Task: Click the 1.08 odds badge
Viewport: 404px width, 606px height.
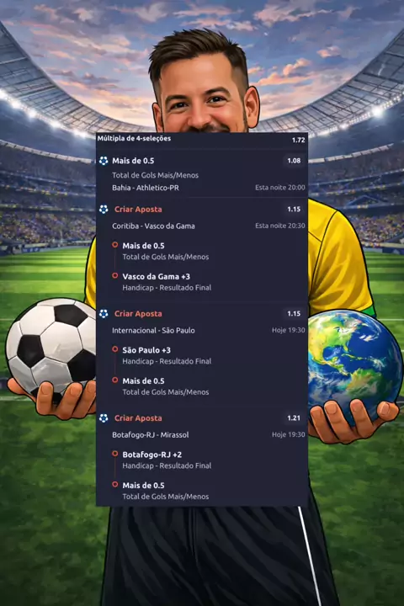Action: (294, 161)
